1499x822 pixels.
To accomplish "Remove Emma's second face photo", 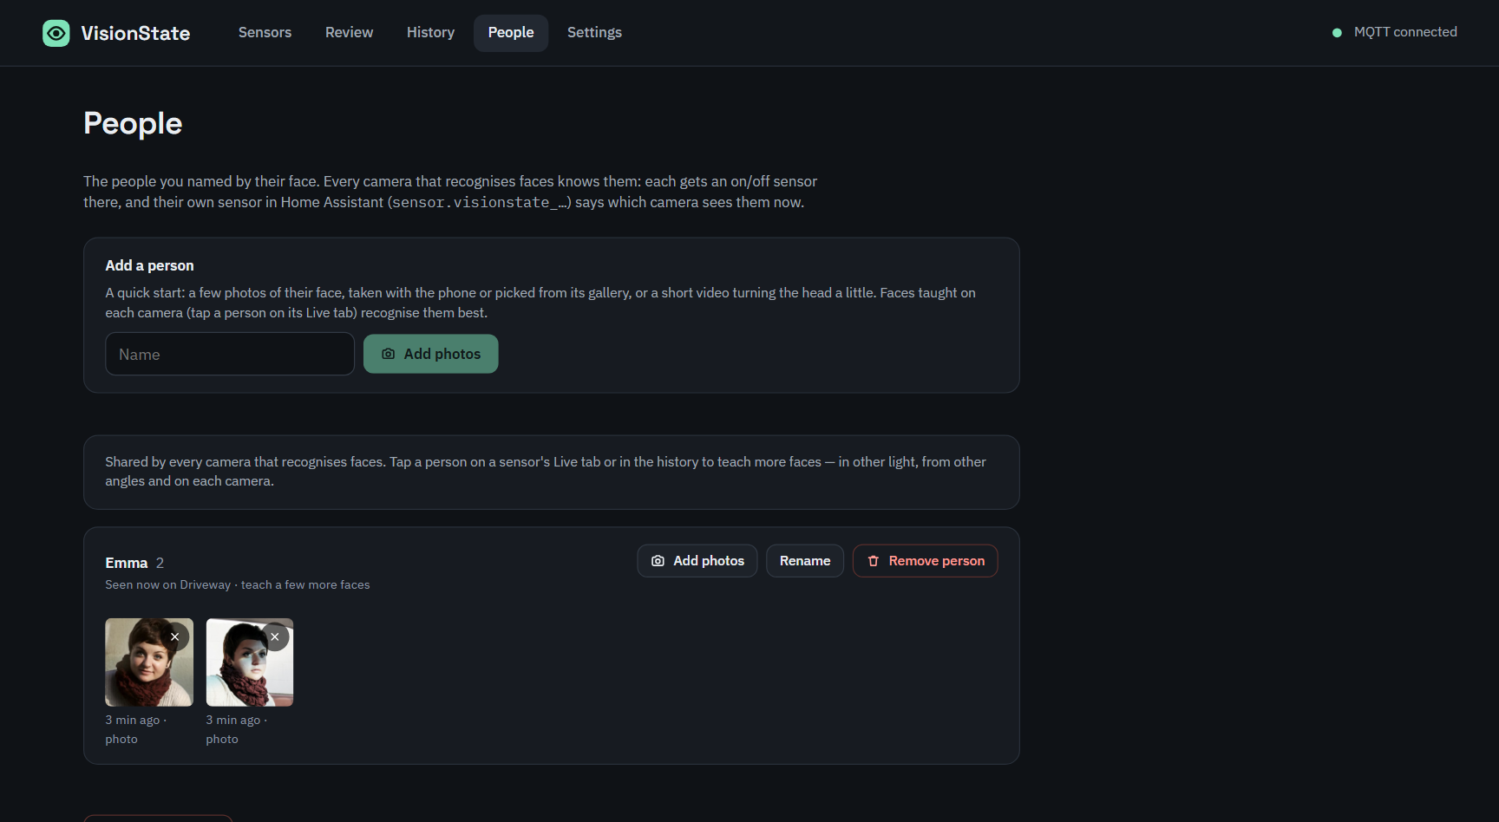I will point(275,637).
